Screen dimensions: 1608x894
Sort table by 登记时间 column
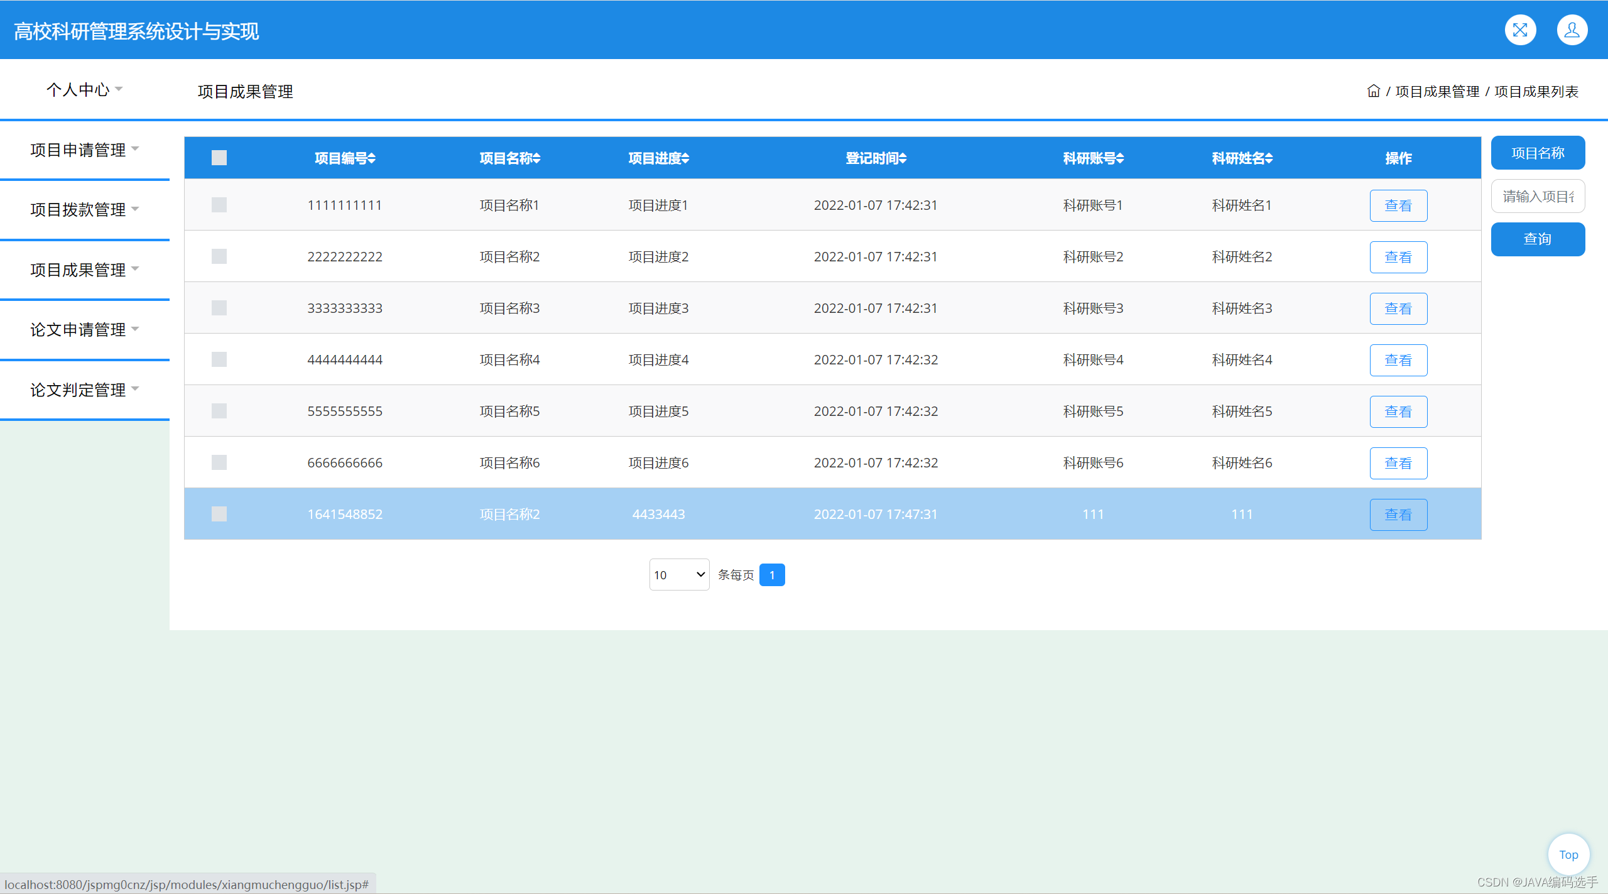(903, 158)
